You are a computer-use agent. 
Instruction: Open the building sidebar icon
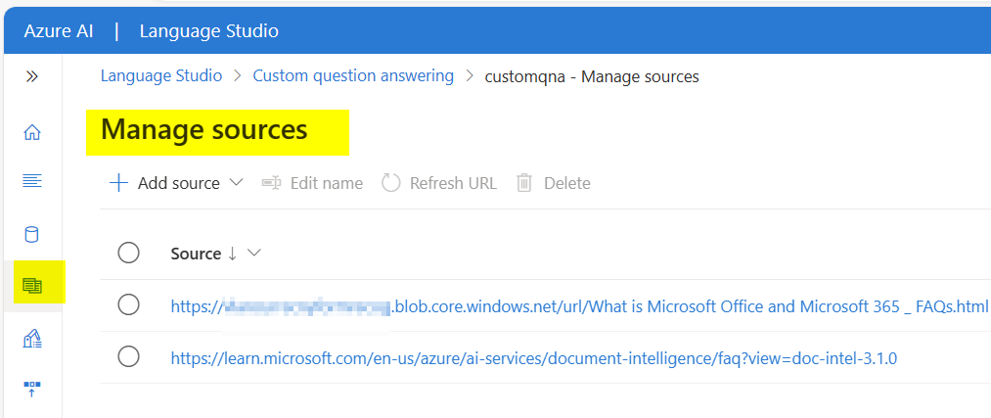32,338
